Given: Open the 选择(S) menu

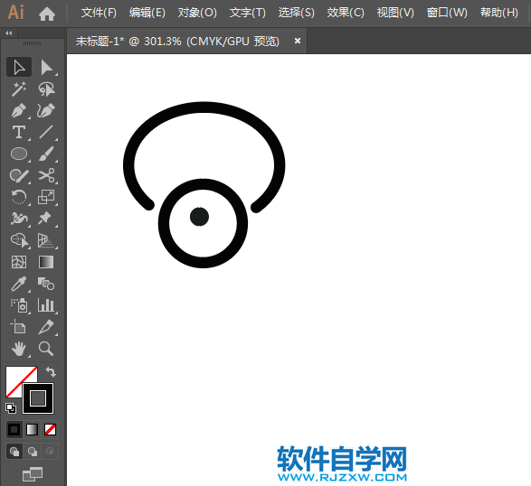Looking at the screenshot, I should coord(297,13).
